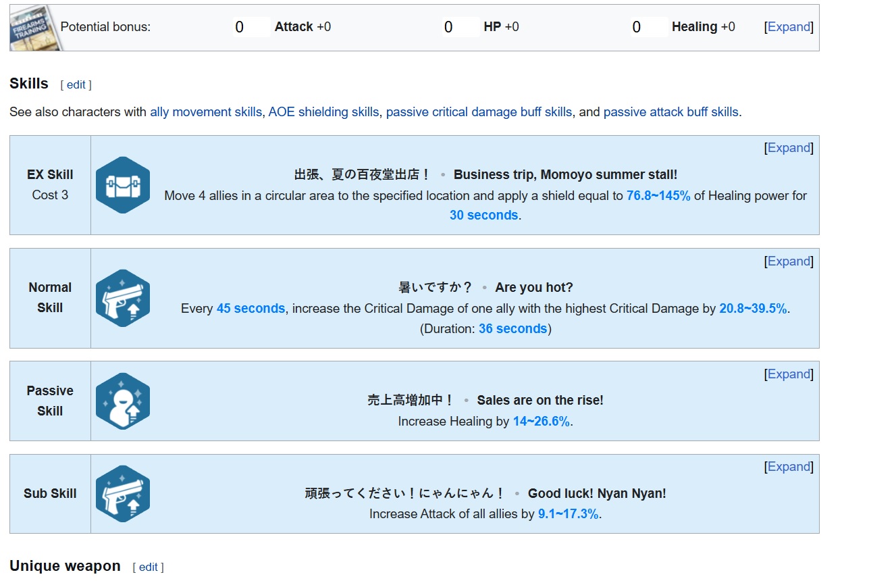Open passive critical damage buff skills link

coord(479,112)
